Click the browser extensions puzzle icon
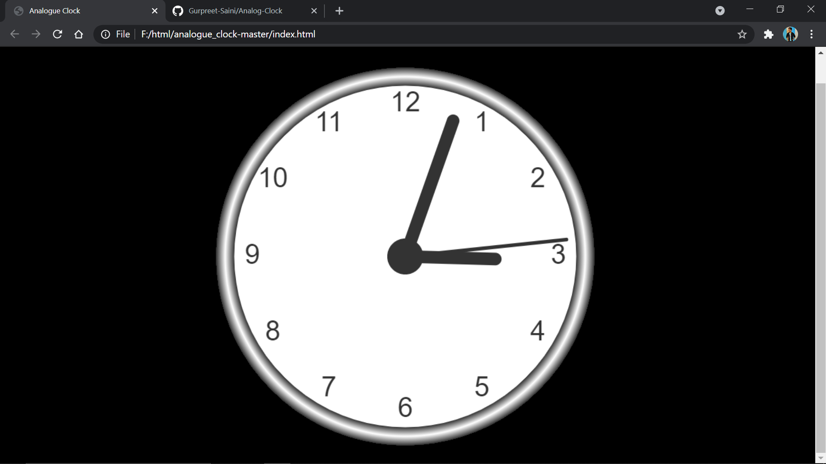This screenshot has height=464, width=826. click(x=768, y=34)
